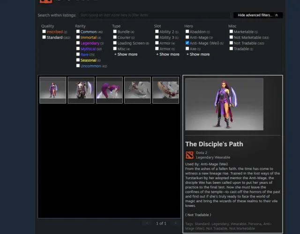Expand Show more under the Hero column
Screen dimensions: 300x234
(x=198, y=54)
